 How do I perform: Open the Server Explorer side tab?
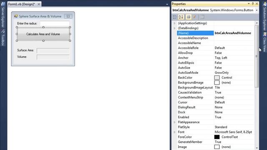pyautogui.click(x=3, y=15)
